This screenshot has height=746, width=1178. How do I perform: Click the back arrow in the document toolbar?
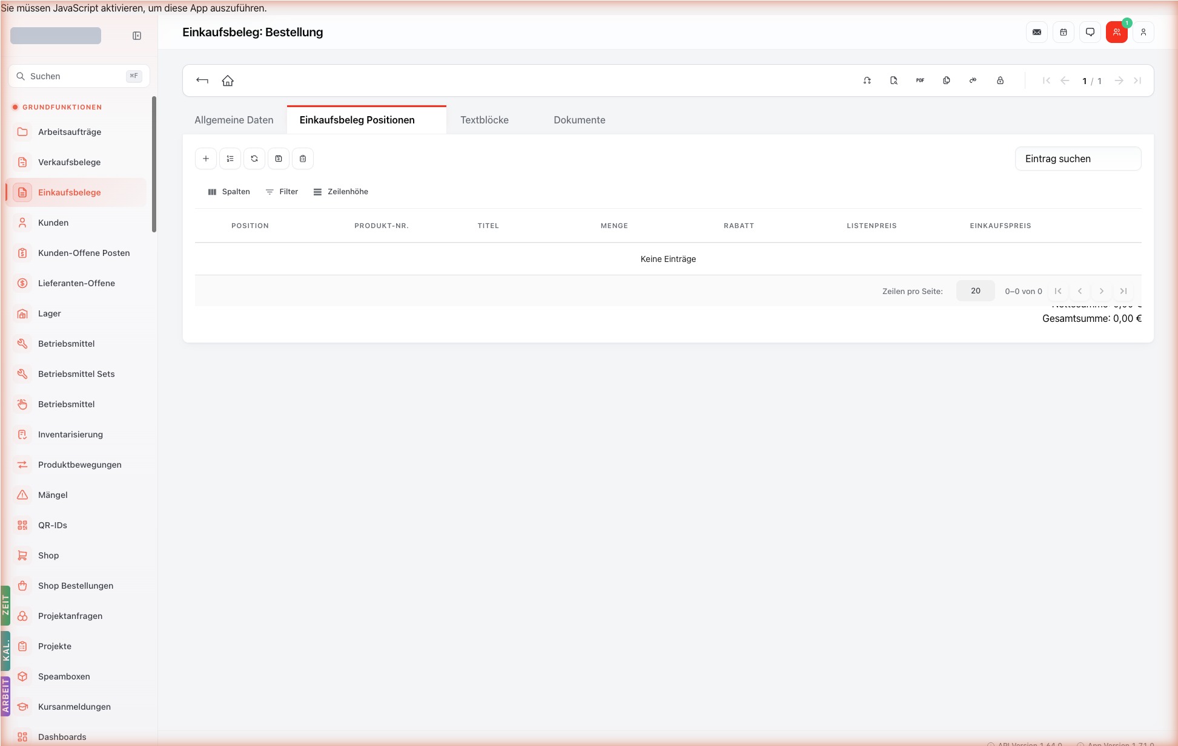coord(202,80)
